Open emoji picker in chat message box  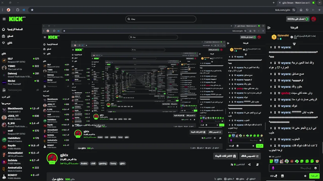(x=315, y=168)
